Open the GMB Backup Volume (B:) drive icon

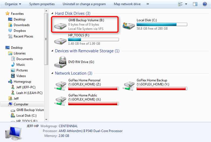(x=60, y=26)
